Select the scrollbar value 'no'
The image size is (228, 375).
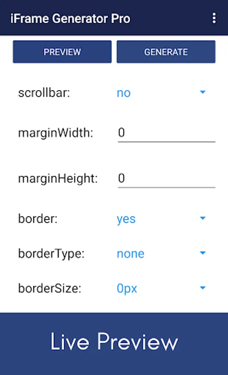(124, 93)
